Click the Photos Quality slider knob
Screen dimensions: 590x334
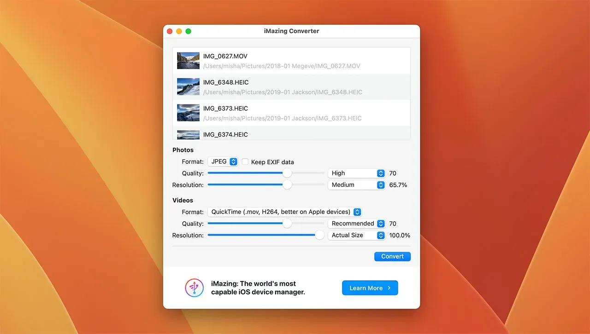click(287, 173)
